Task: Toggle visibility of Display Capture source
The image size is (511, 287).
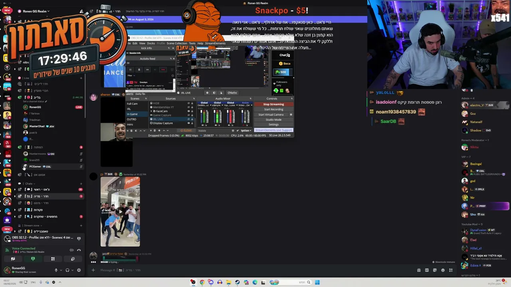Action: click(188, 123)
